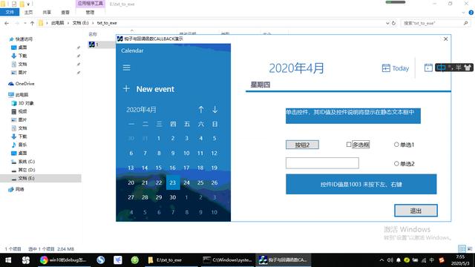Click the Explorer back arrow

point(7,23)
